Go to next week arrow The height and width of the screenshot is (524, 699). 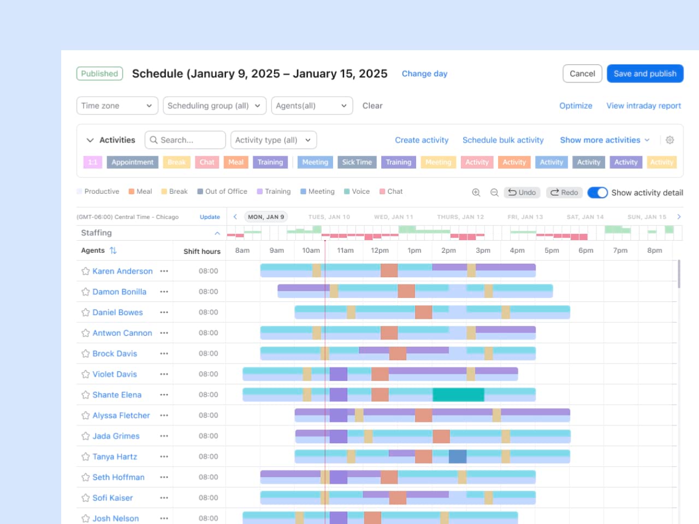pos(679,217)
